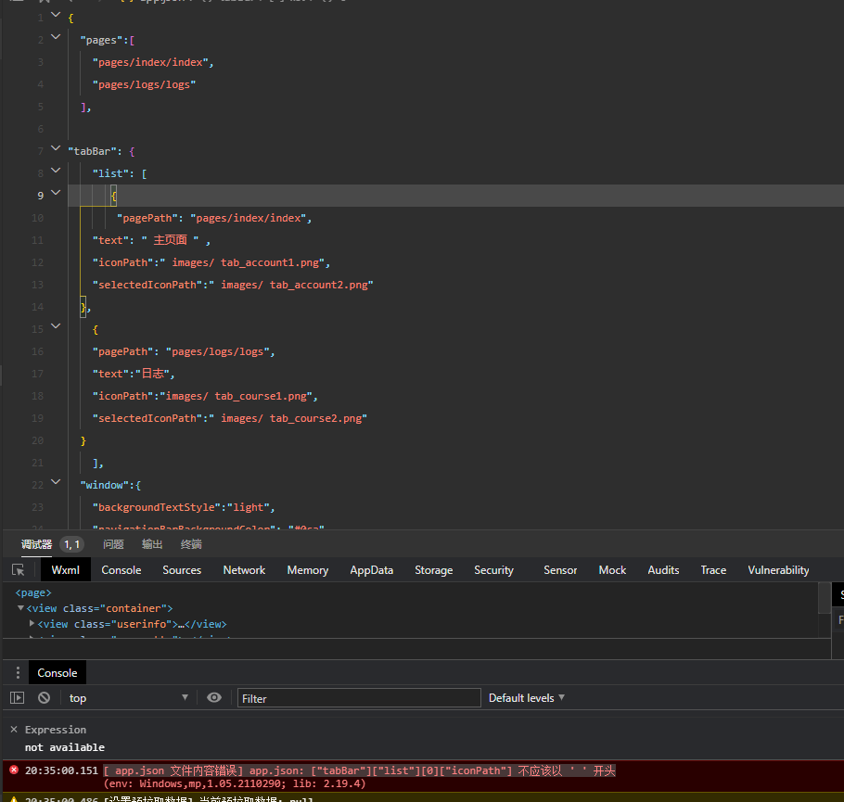Collapse the fold arrow on line 9
844x802 pixels.
click(56, 193)
